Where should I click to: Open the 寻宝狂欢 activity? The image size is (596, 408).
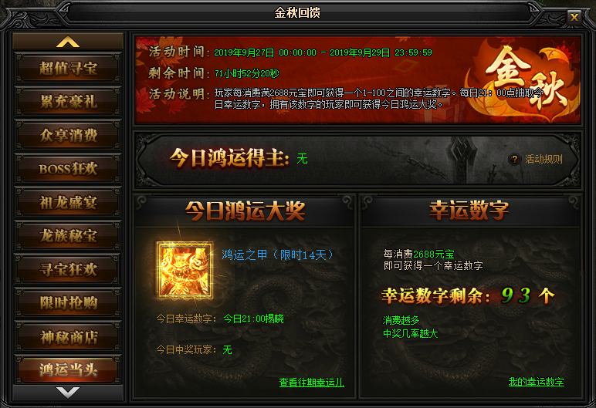pyautogui.click(x=68, y=270)
